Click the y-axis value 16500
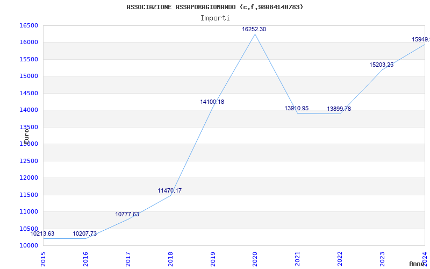Viewport: 430px width, 269px height. [x=28, y=25]
